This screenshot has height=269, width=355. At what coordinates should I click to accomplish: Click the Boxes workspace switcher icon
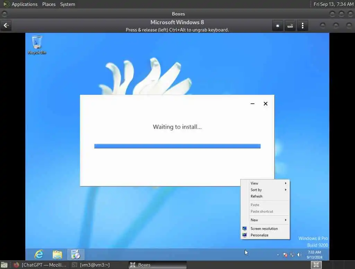coord(316,265)
